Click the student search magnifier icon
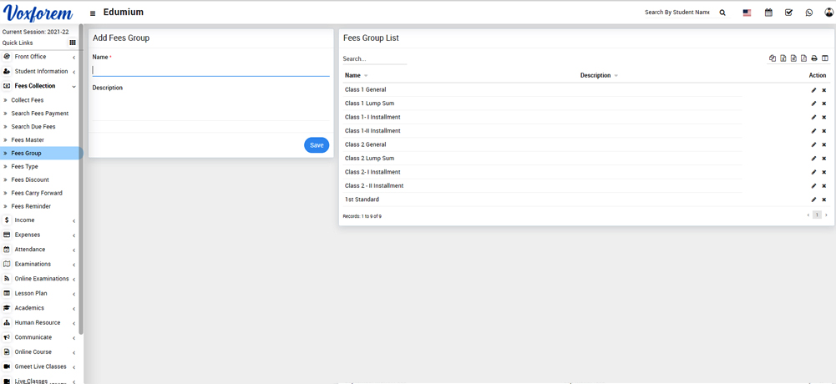 tap(722, 13)
